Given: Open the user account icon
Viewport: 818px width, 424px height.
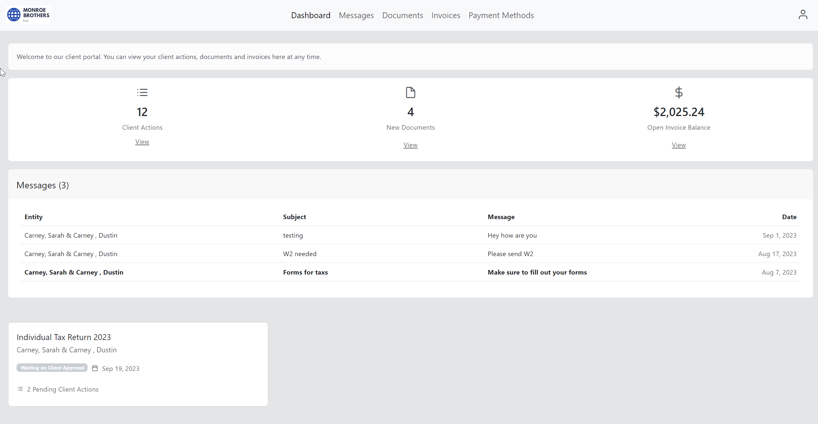Looking at the screenshot, I should 803,14.
